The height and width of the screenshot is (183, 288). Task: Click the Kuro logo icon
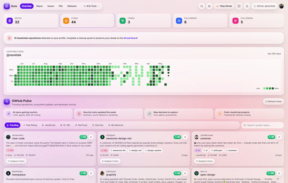point(6,6)
